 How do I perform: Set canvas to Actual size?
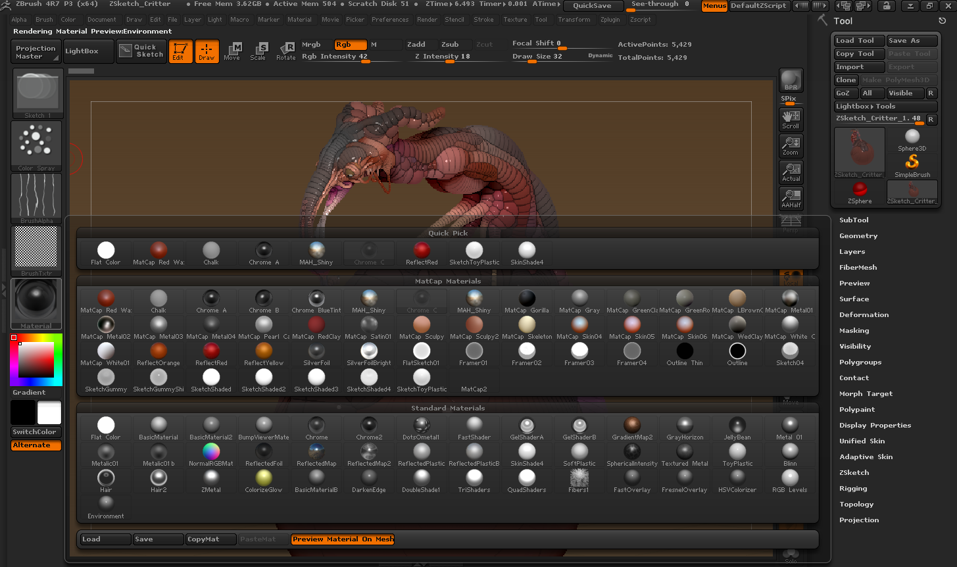791,172
